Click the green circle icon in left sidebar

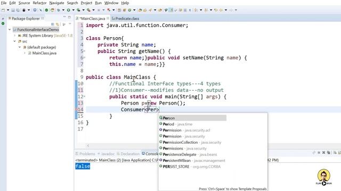3,23
